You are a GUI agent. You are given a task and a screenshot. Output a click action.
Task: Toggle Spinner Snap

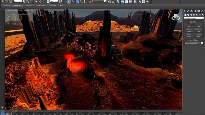point(86,2)
